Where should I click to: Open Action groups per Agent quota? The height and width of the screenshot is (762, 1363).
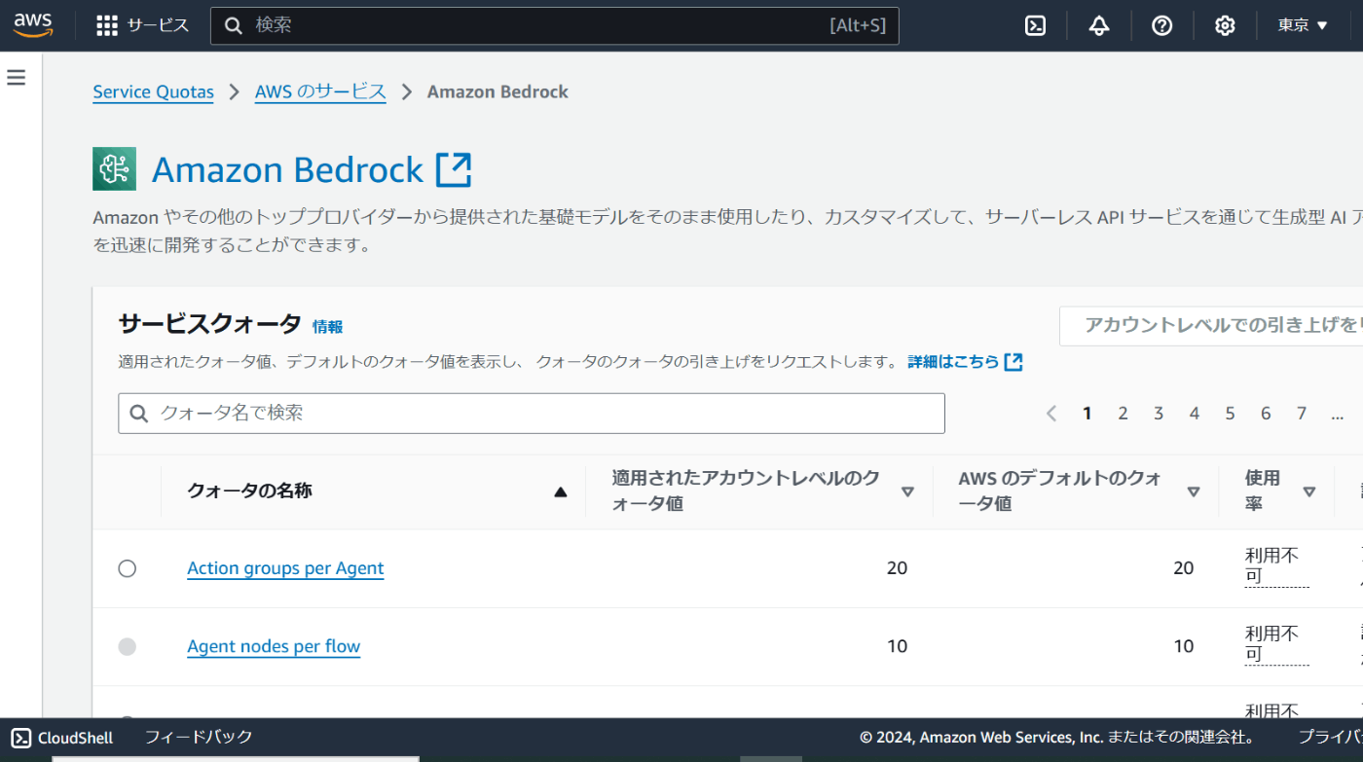point(285,568)
